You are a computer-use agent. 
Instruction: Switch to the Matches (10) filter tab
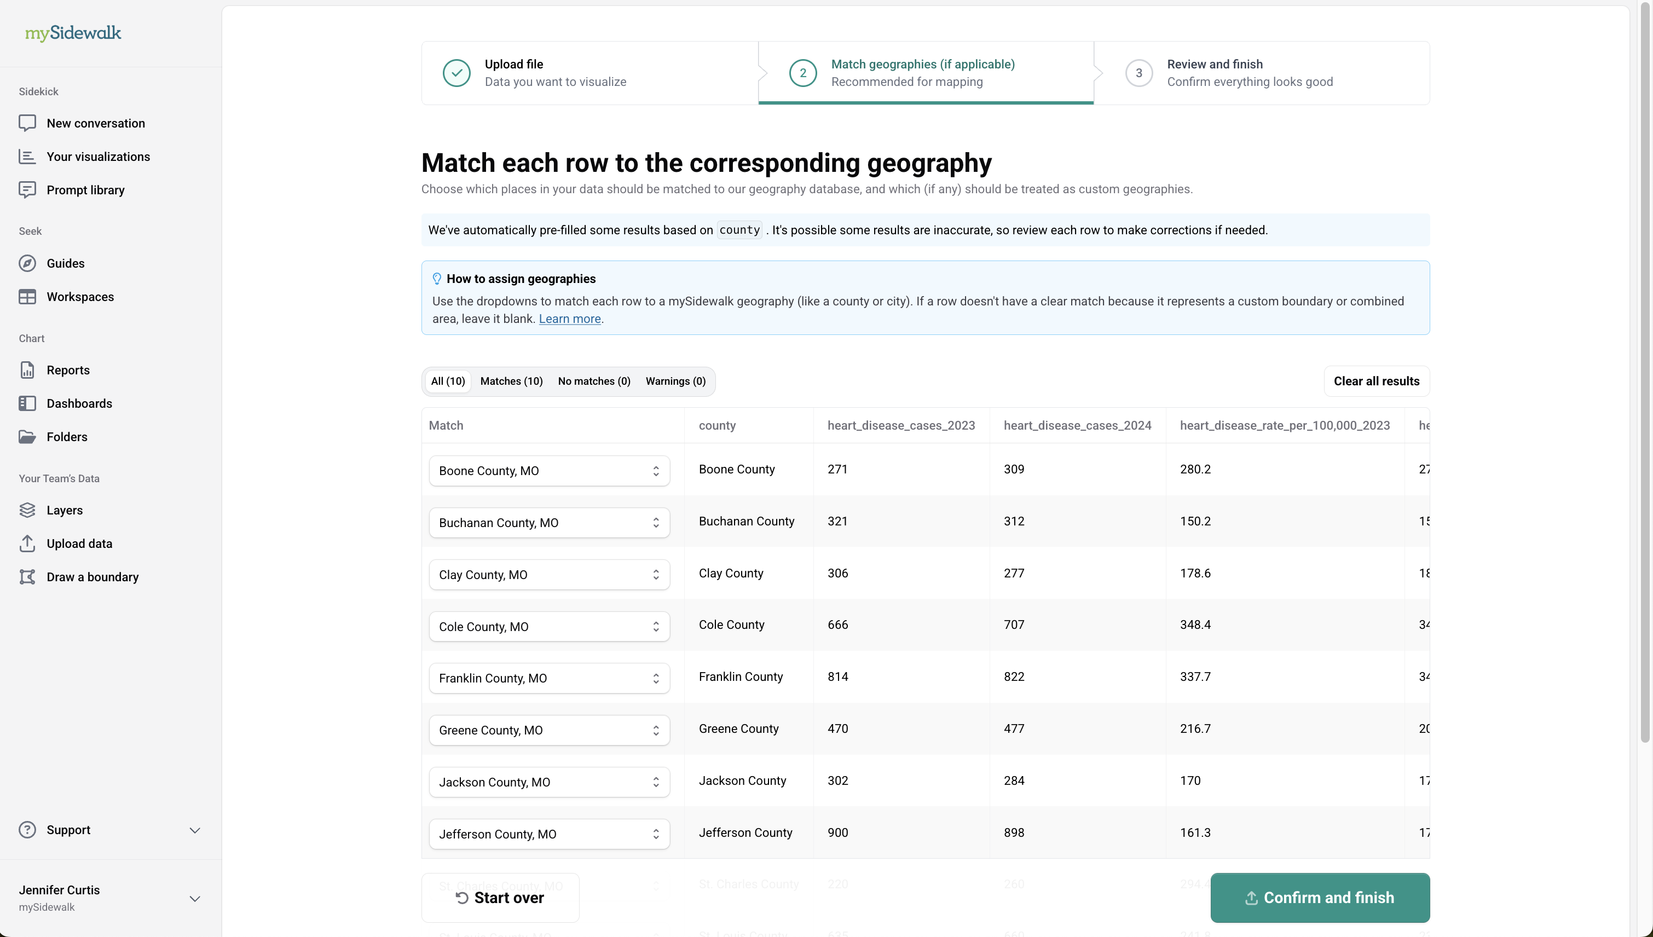[511, 381]
